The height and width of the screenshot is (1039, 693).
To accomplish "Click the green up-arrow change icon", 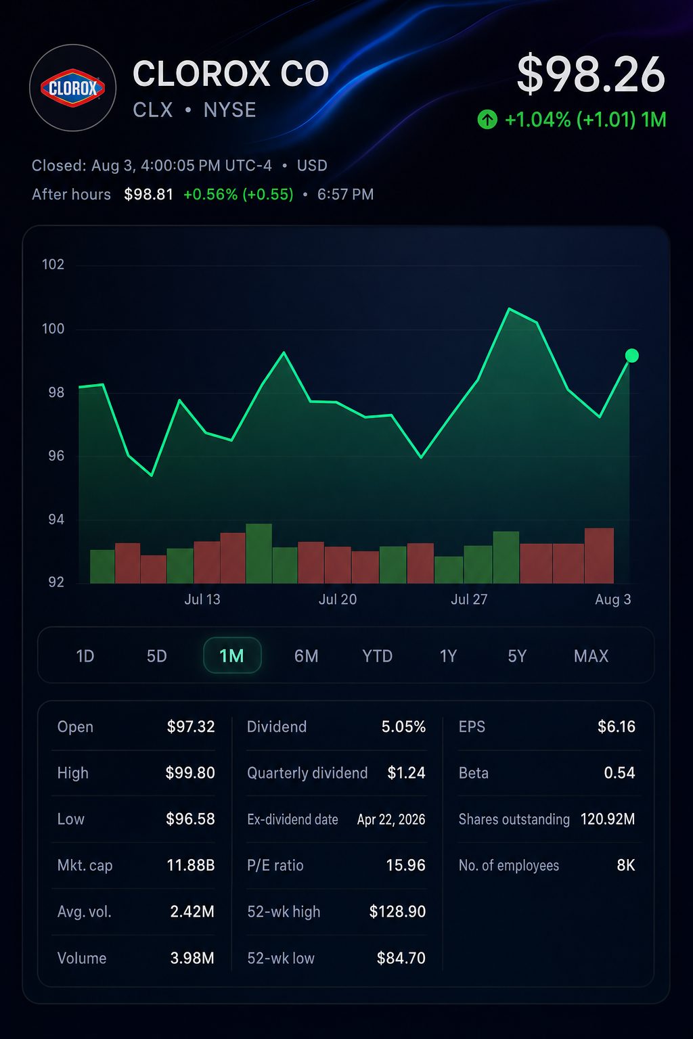I will (487, 120).
